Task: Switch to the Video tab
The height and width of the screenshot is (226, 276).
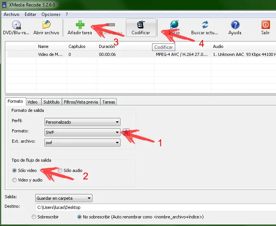Action: [x=33, y=102]
